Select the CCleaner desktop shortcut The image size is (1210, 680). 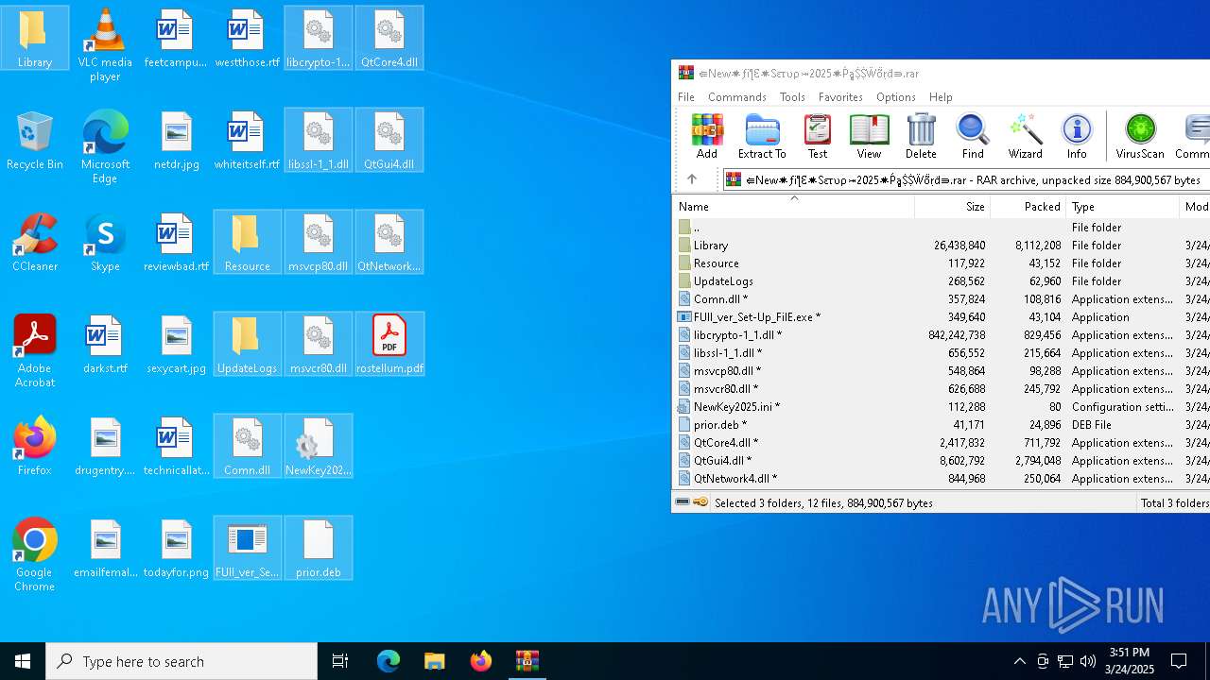(x=35, y=242)
